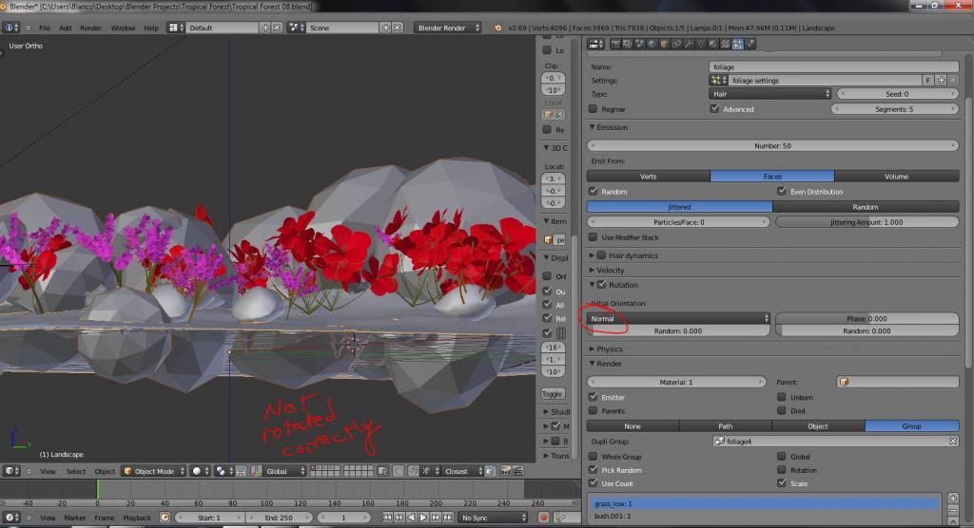Image resolution: width=974 pixels, height=528 pixels.
Task: Enable the Whole Group checkbox
Action: pyautogui.click(x=594, y=457)
